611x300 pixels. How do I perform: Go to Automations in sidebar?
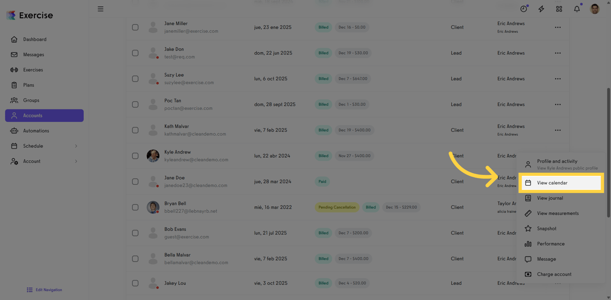tap(36, 131)
